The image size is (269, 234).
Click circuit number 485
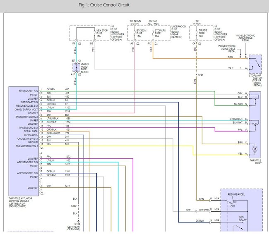[67, 89]
